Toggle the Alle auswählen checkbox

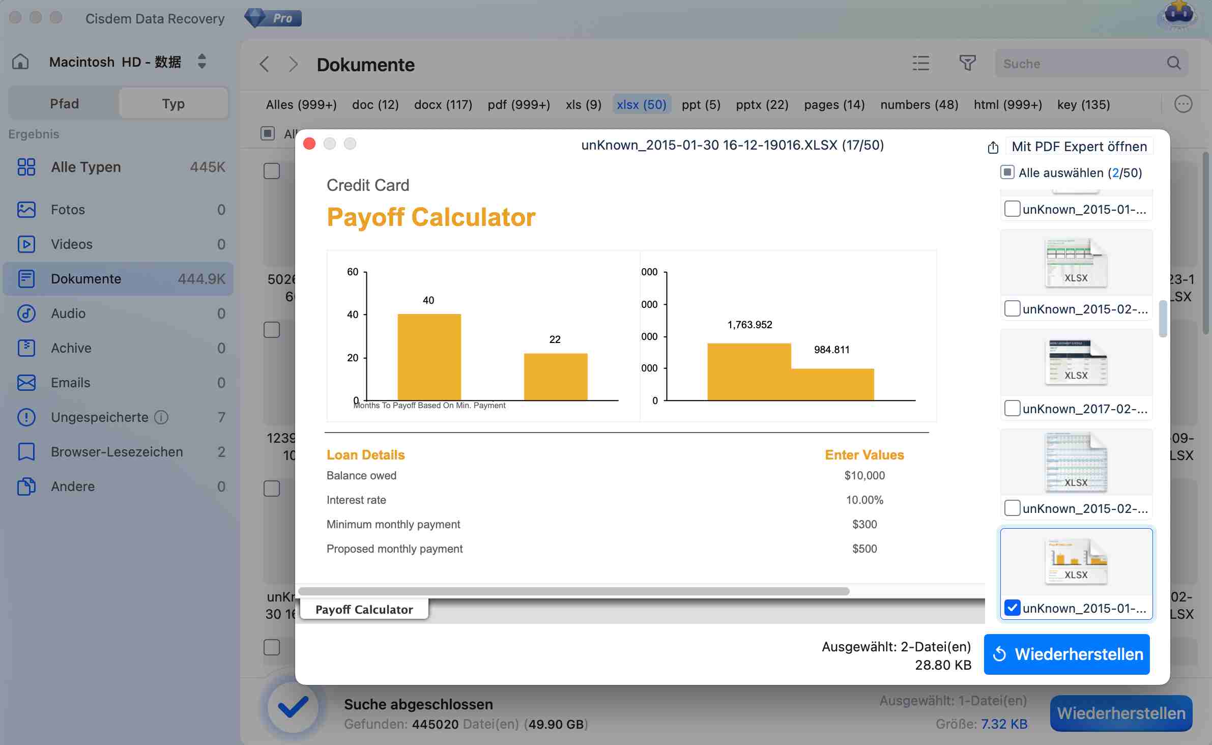[x=1007, y=173]
